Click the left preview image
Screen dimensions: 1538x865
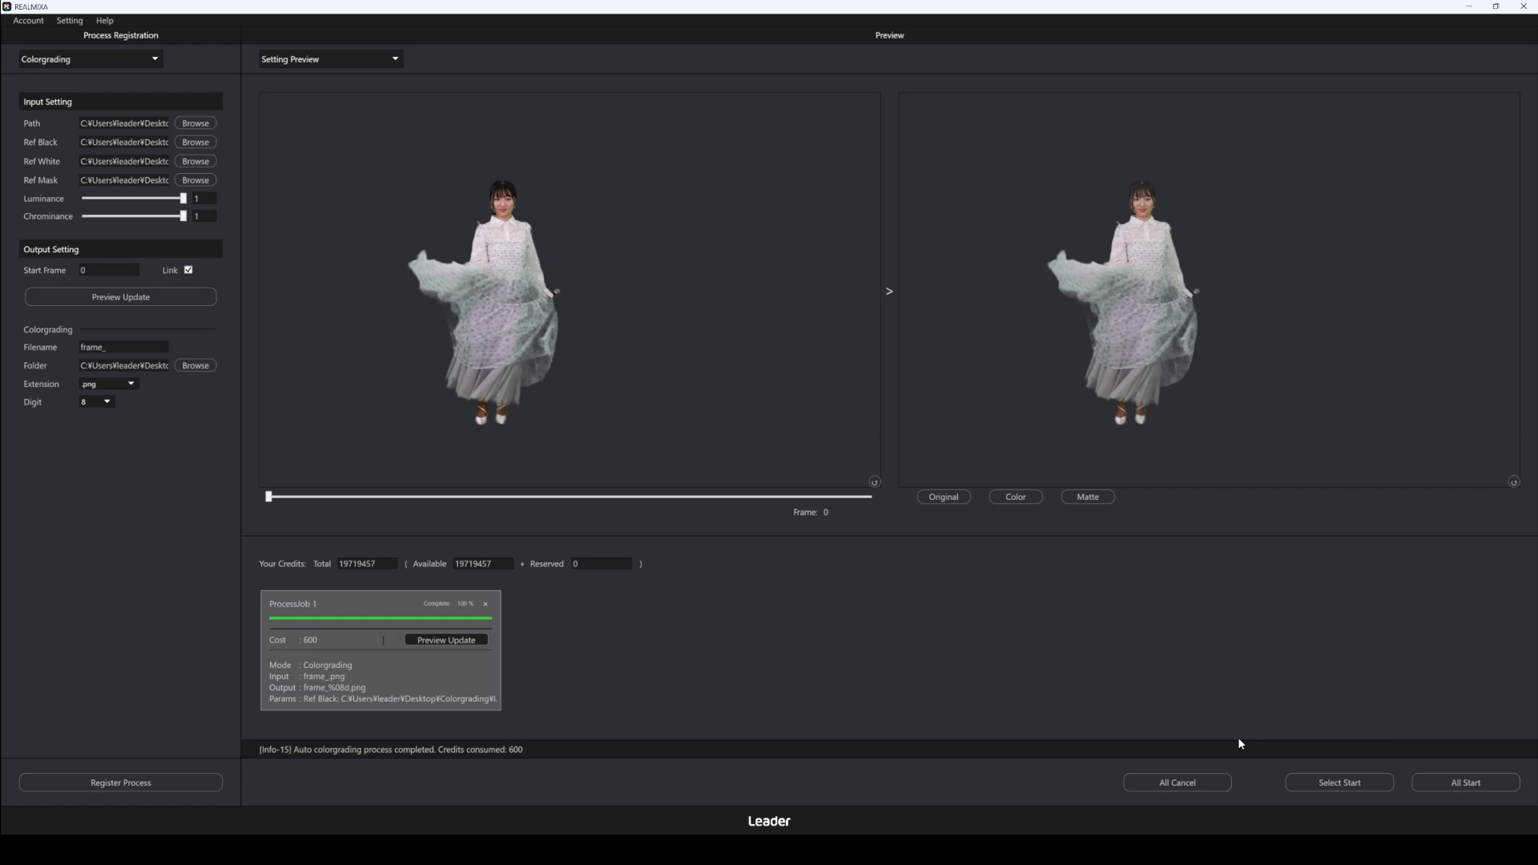coord(570,290)
